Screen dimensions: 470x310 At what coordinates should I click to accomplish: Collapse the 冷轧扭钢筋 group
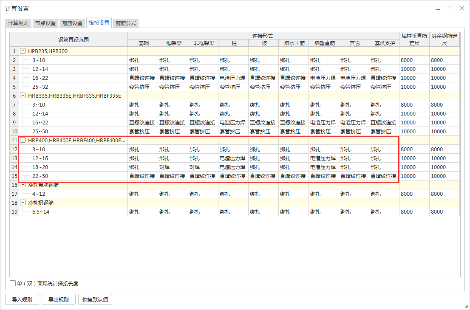(x=23, y=203)
